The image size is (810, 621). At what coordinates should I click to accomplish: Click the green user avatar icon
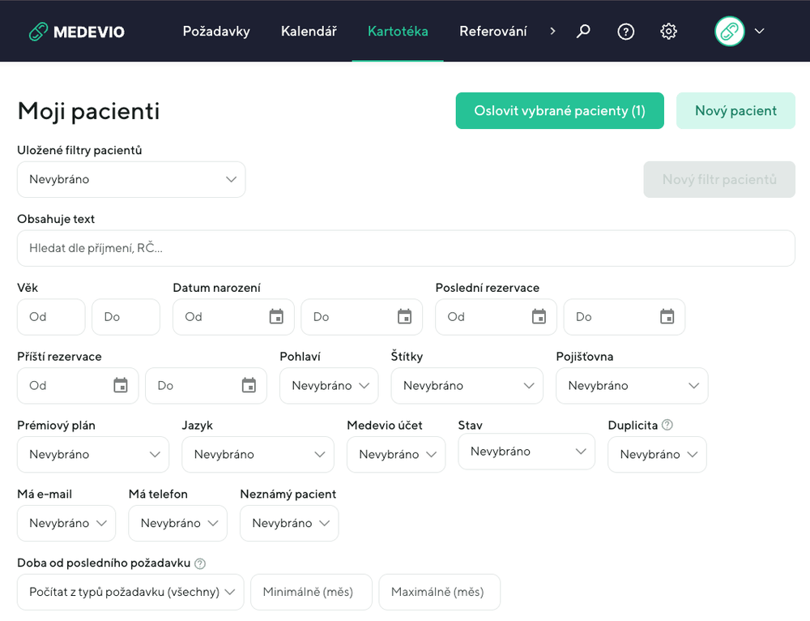729,32
